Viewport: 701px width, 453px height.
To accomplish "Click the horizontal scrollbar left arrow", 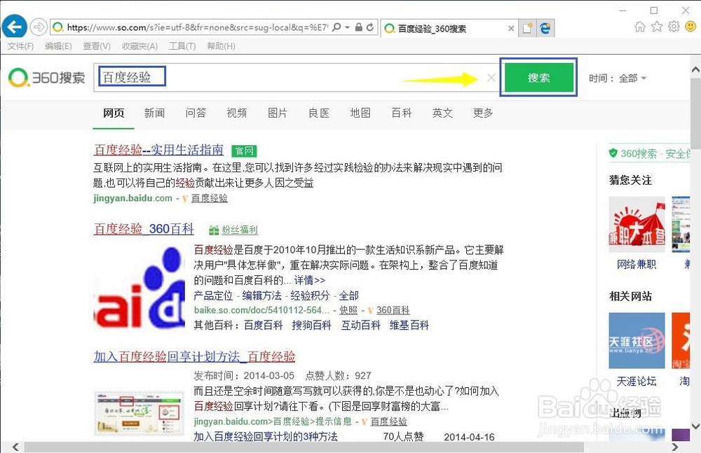I will (15, 447).
